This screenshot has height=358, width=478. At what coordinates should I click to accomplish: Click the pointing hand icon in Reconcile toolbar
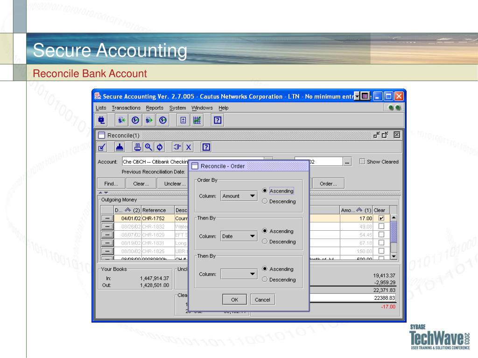tap(177, 147)
